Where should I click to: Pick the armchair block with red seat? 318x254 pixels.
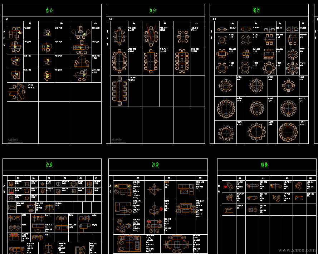click(x=11, y=191)
